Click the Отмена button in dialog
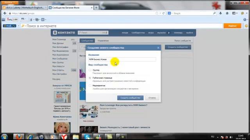The height and width of the screenshot is (140, 250). [152, 98]
